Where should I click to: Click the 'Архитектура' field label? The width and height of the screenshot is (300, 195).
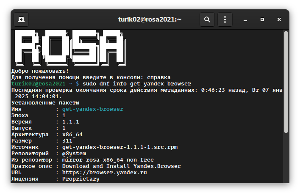[30, 135]
